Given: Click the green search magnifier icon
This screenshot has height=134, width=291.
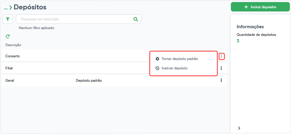Looking at the screenshot, I should pos(136,19).
